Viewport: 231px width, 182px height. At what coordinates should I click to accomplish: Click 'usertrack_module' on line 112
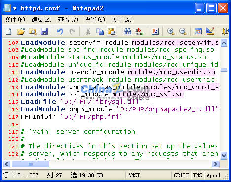[100, 80]
